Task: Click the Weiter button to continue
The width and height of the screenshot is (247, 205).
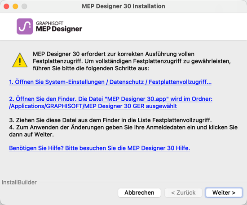Action: [224, 192]
